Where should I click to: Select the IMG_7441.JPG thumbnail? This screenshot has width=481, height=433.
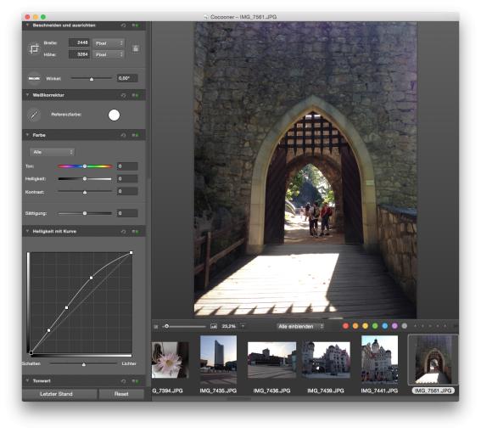[x=379, y=359]
